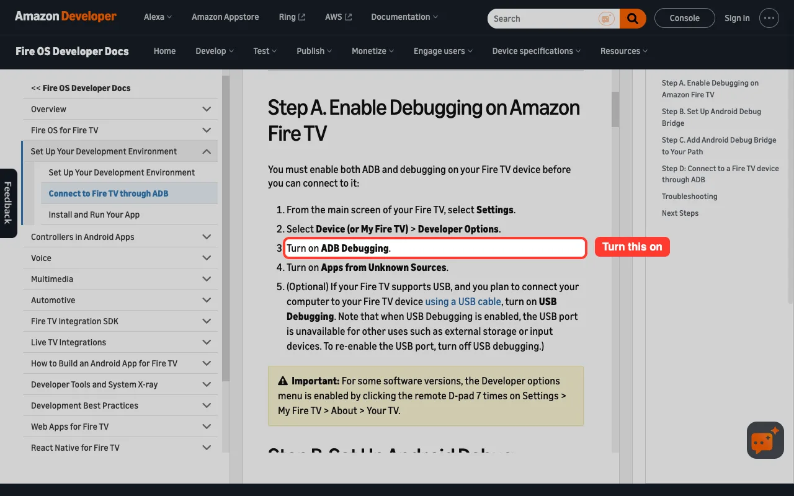Image resolution: width=794 pixels, height=496 pixels.
Task: Jump to Next Steps section
Action: point(680,213)
